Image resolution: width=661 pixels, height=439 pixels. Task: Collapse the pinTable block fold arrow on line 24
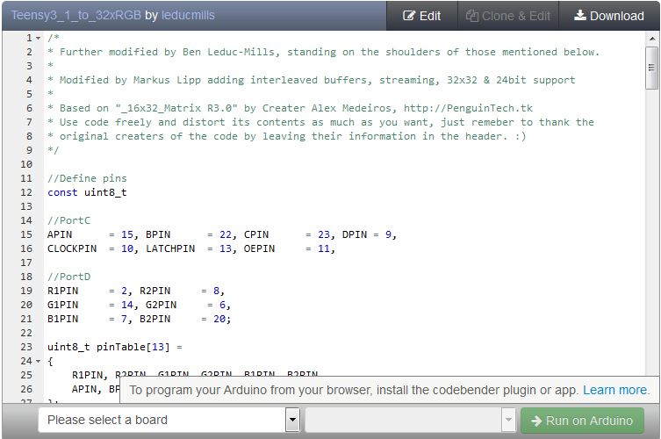pos(39,362)
